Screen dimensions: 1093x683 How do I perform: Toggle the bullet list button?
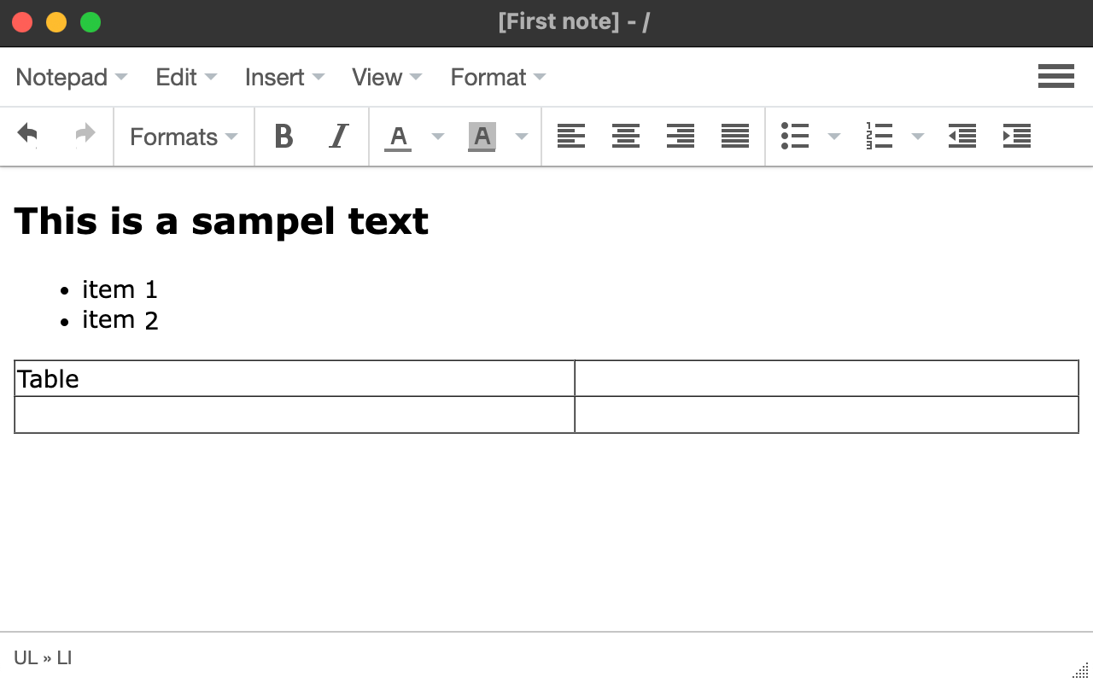point(795,136)
